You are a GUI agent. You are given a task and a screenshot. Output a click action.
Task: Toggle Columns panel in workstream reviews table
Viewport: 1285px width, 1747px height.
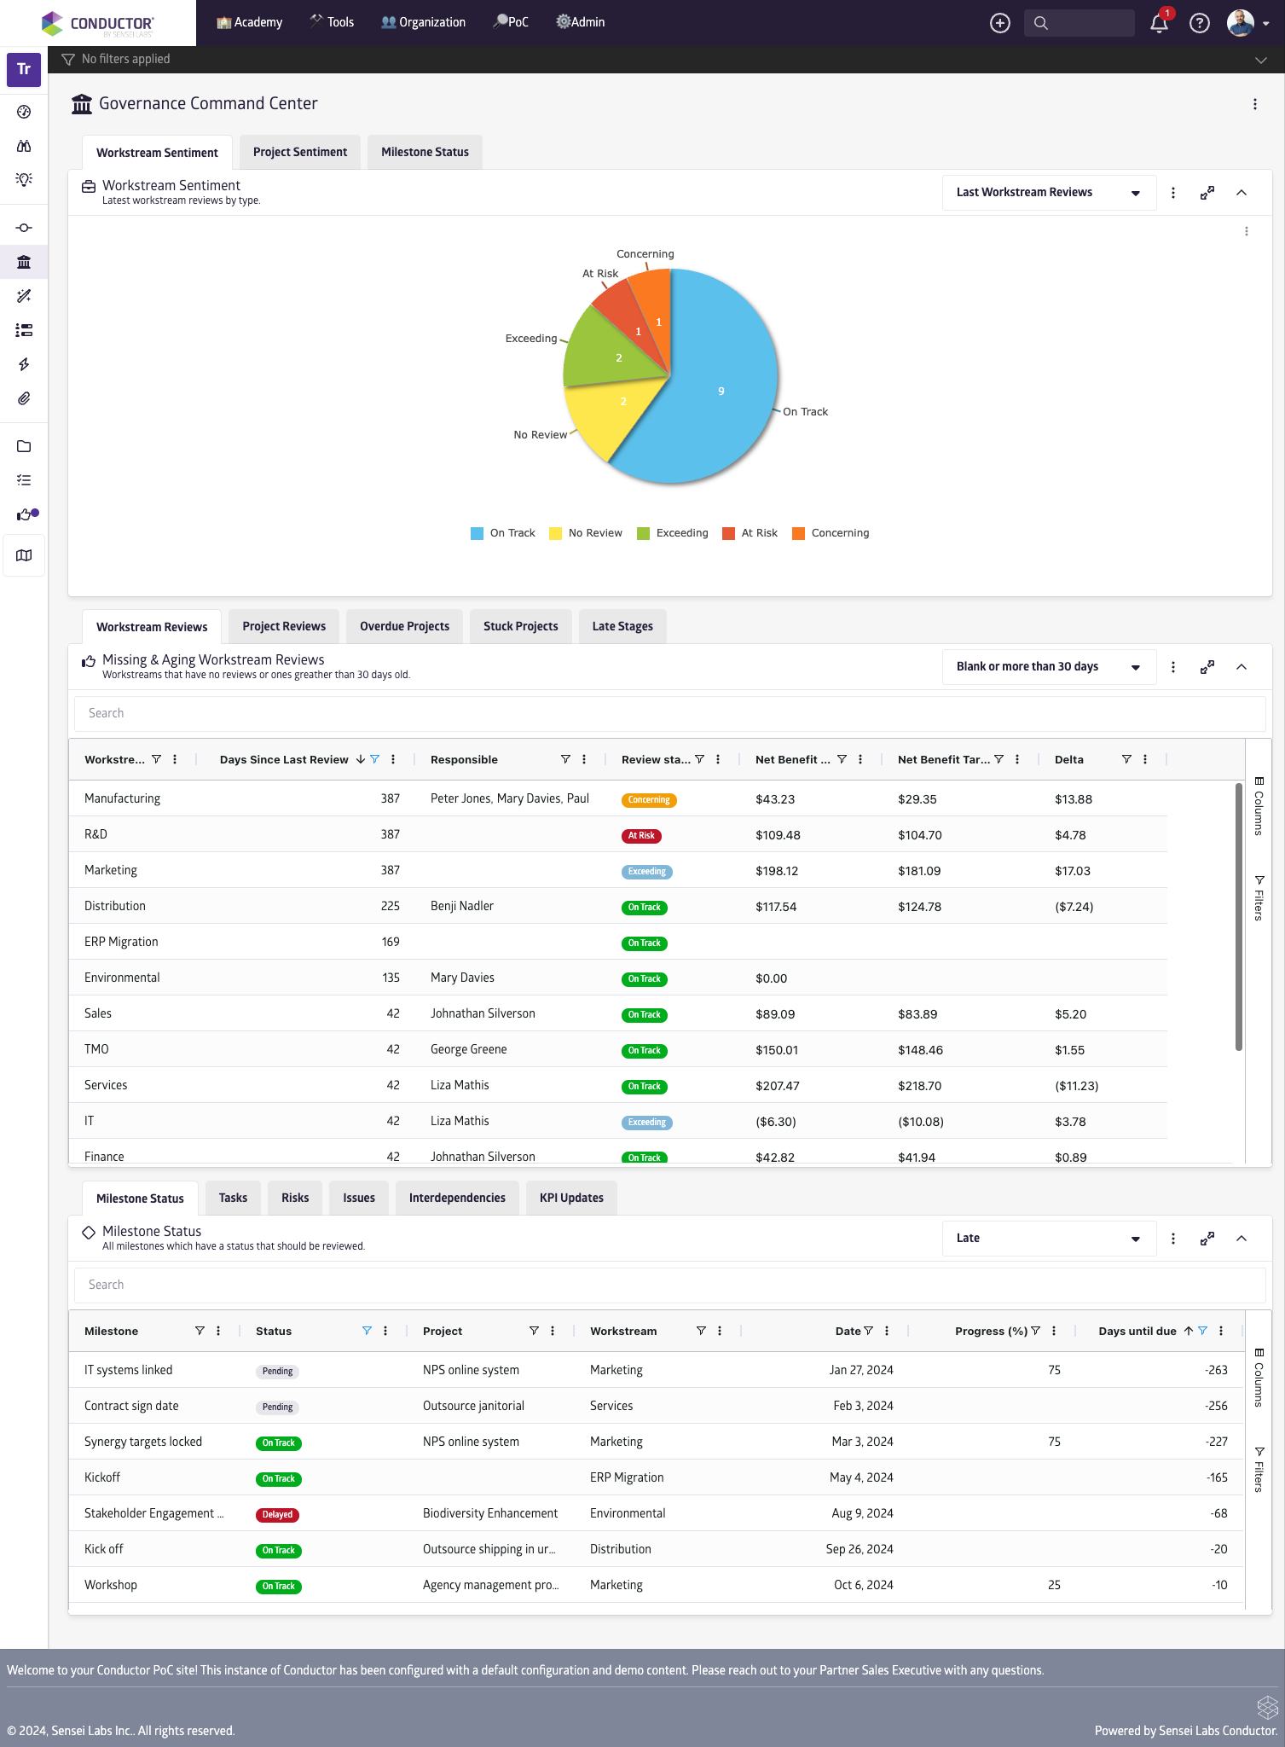(1259, 805)
